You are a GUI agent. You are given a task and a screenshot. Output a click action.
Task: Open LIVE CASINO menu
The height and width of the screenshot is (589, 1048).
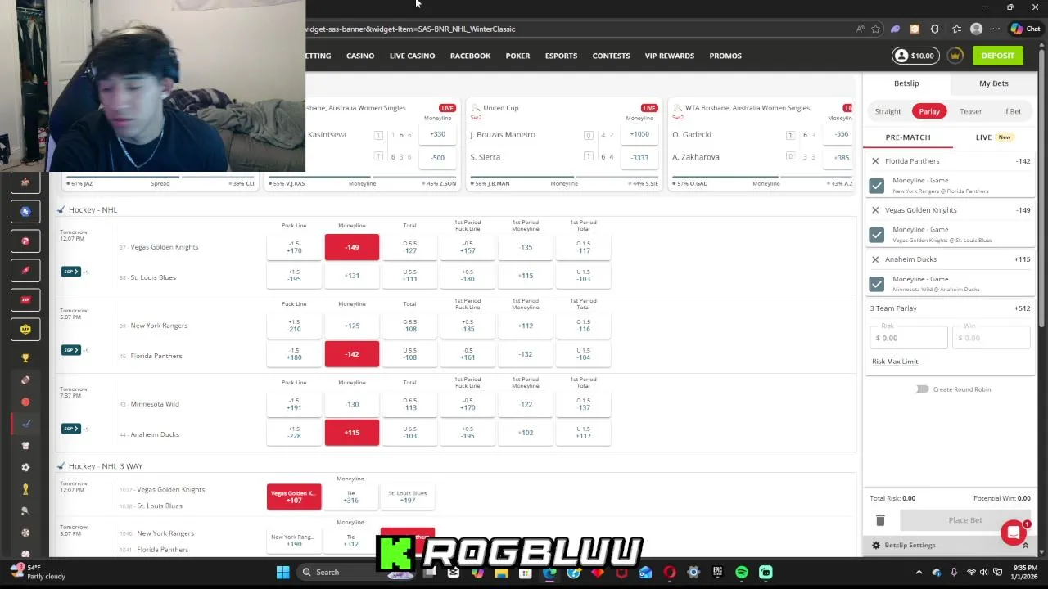[413, 56]
